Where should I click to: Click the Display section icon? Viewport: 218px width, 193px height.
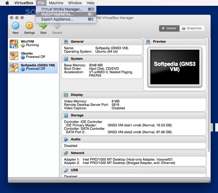[66, 95]
